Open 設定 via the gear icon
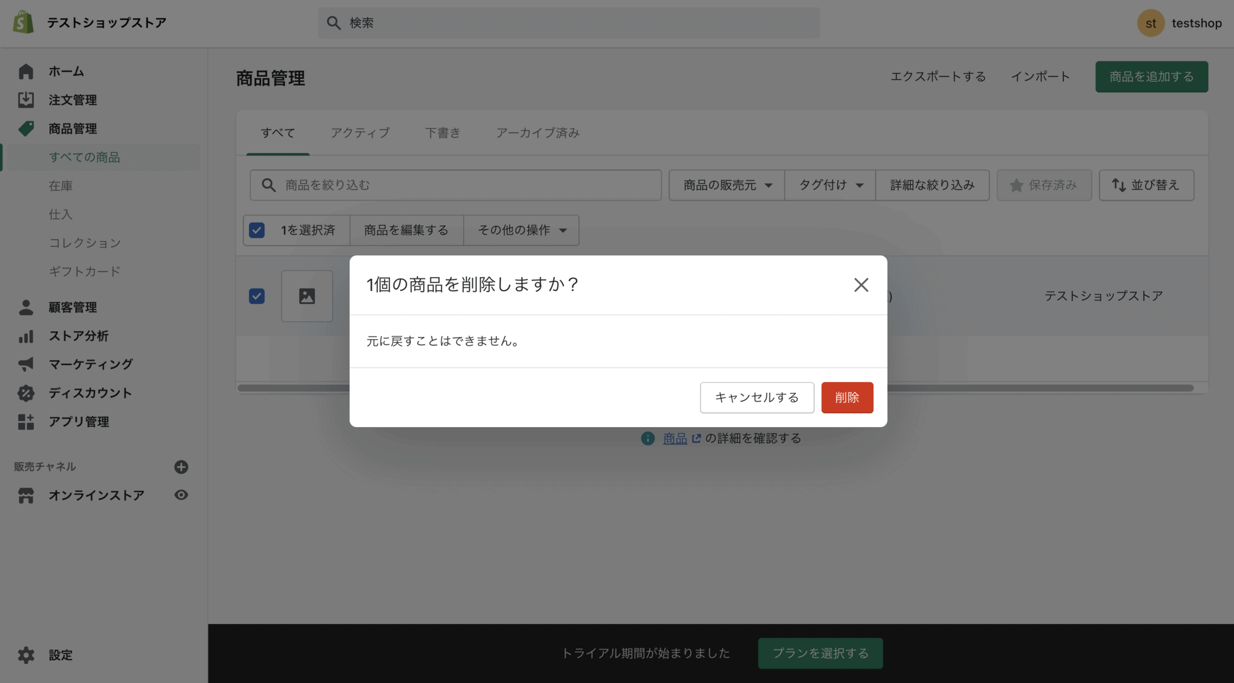 (26, 655)
